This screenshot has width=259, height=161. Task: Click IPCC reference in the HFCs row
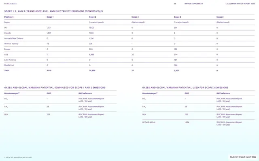[x=229, y=124]
